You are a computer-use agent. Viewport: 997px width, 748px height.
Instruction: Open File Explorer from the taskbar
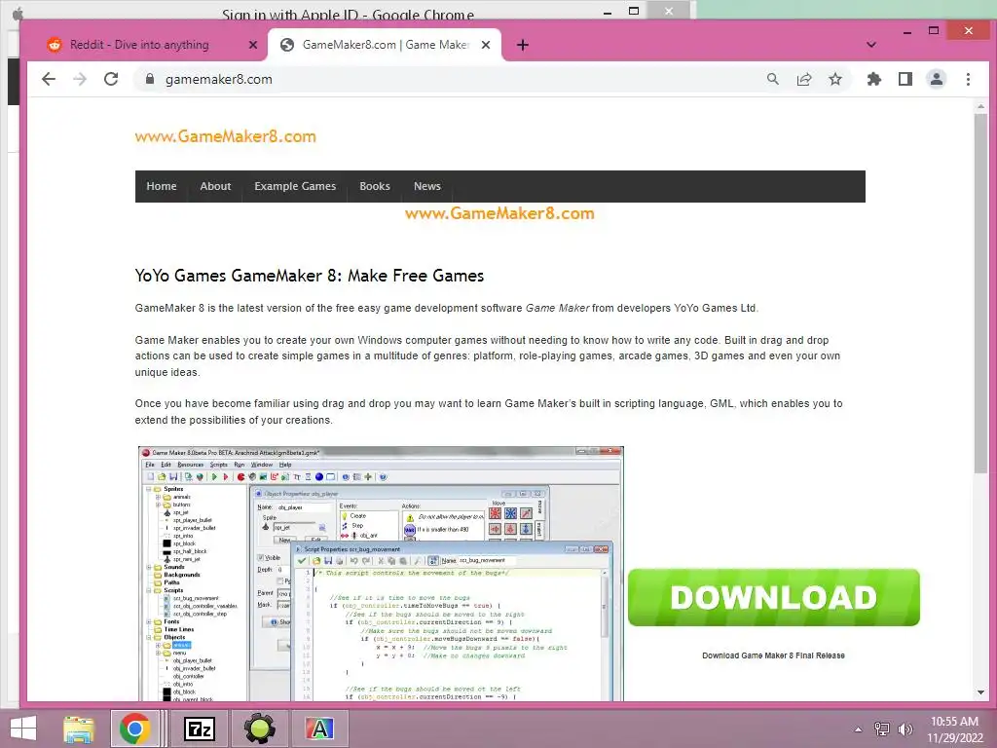tap(79, 729)
